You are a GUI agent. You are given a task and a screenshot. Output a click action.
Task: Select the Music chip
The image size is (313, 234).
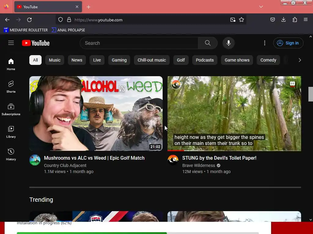click(x=55, y=60)
